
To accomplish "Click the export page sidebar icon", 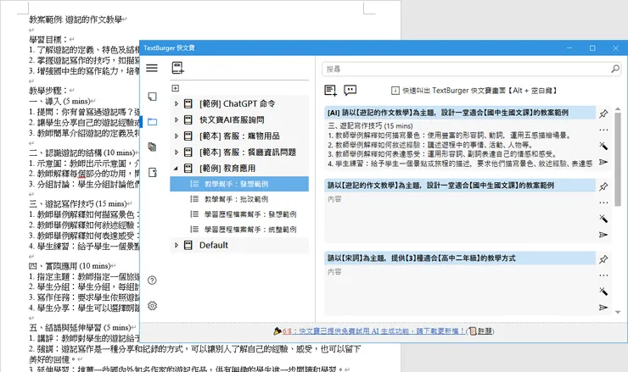I will click(152, 172).
